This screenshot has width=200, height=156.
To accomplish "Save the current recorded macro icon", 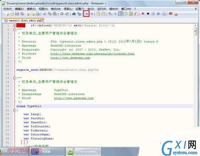I will 164,14.
